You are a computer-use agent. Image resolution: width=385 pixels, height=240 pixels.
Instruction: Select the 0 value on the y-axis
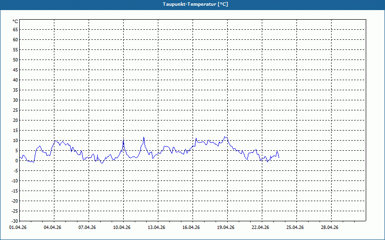[x=16, y=160]
